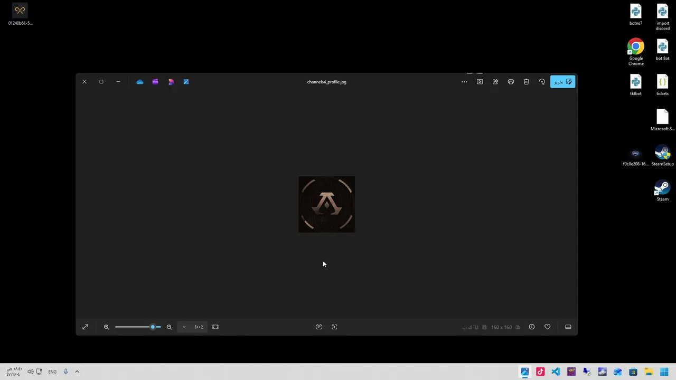Click the zoom out magnifier icon

pos(169,327)
